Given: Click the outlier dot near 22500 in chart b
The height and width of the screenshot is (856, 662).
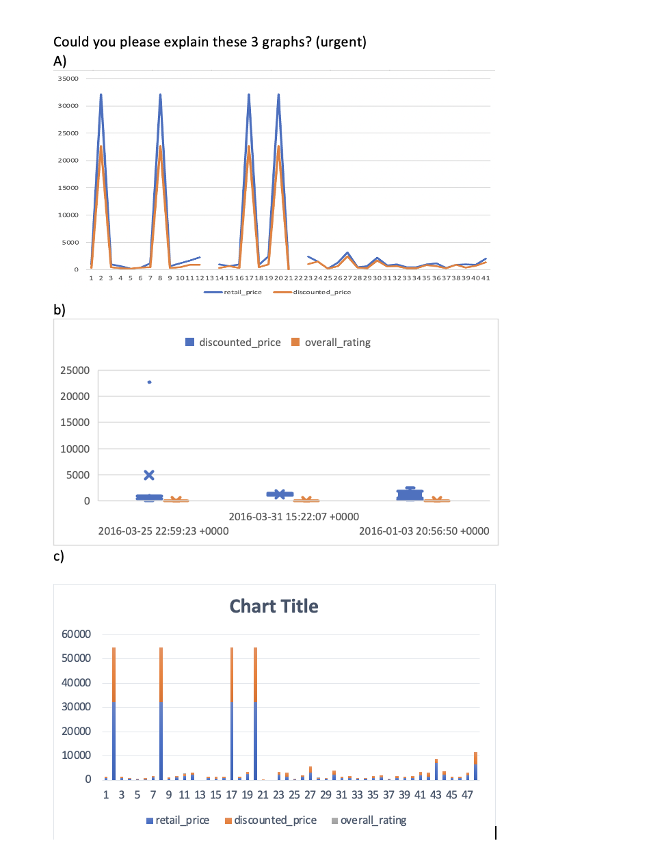Looking at the screenshot, I should click(149, 382).
